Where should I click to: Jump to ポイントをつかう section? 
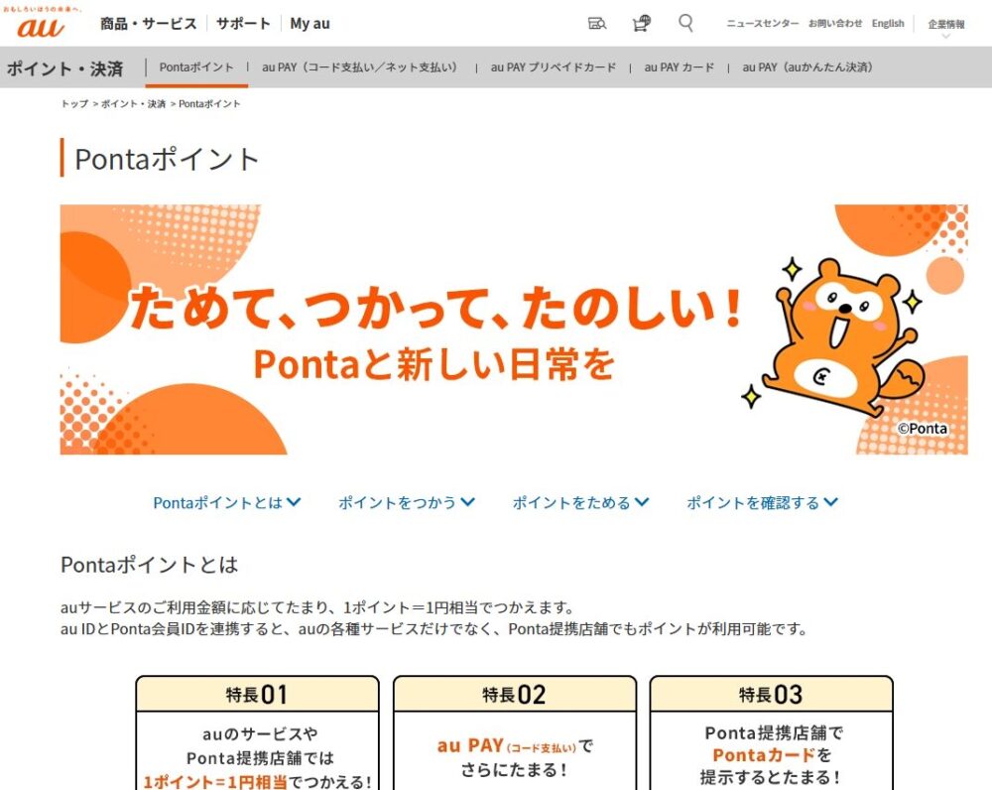[406, 502]
